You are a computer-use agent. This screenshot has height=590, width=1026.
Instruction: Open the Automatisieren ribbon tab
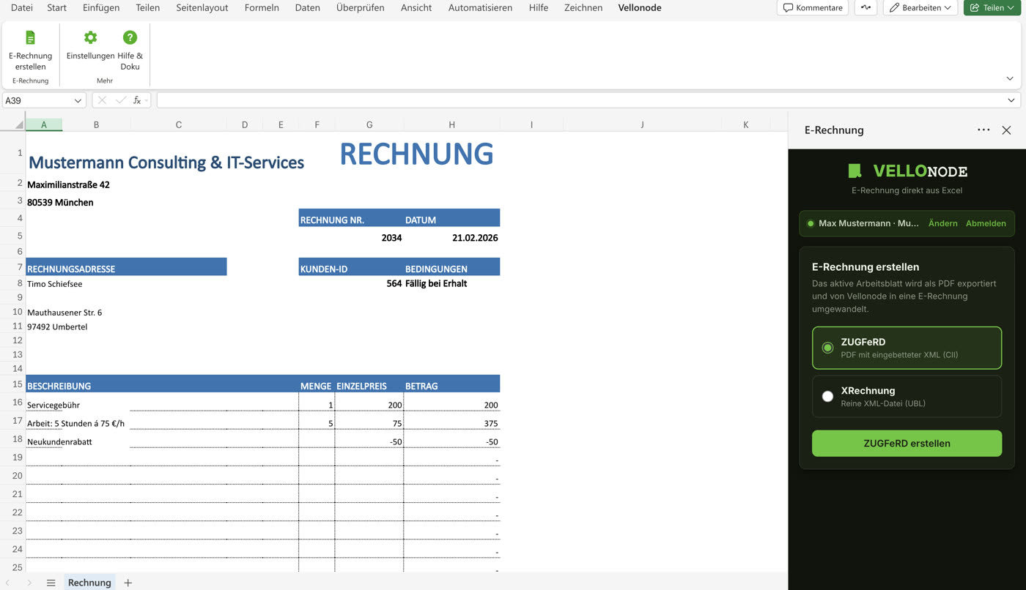pyautogui.click(x=480, y=8)
